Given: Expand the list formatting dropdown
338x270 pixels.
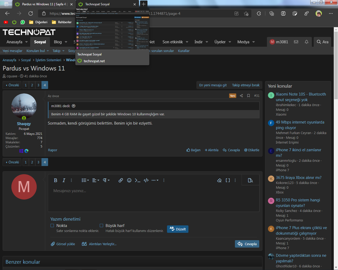Looking at the screenshot, I should point(85,180).
